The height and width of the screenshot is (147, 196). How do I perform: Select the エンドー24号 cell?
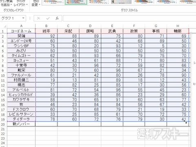point(21,41)
